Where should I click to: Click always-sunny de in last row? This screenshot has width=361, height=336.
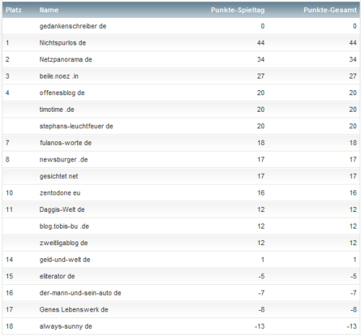66,327
